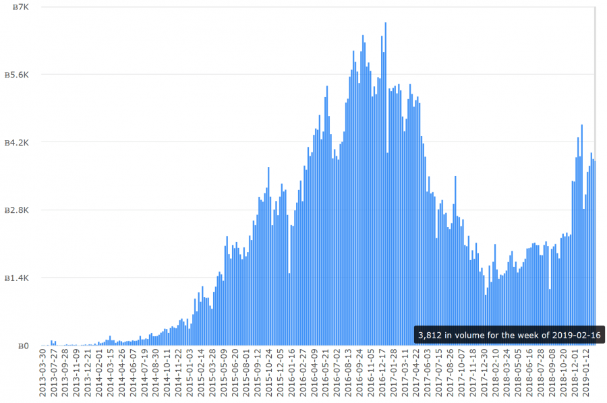Click x-axis date label 2013-03-30
This screenshot has height=403, width=607.
tap(43, 373)
